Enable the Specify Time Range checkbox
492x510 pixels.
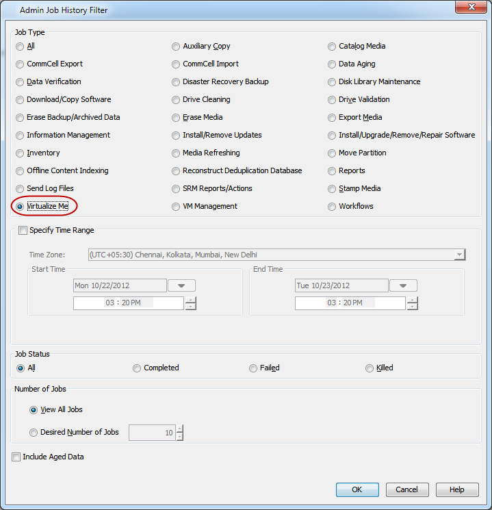(x=23, y=231)
